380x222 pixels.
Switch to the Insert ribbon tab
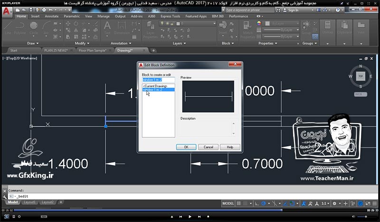[35, 16]
